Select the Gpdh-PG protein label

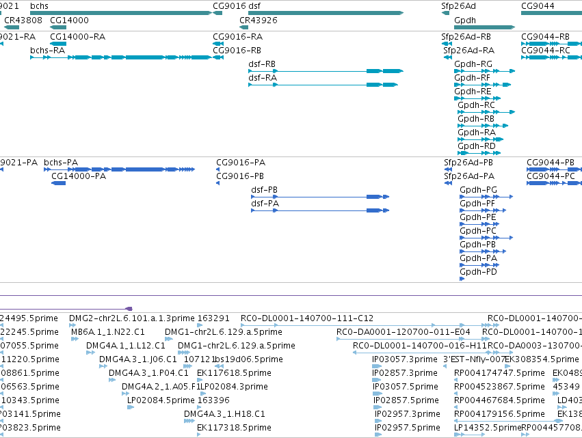[478, 190]
